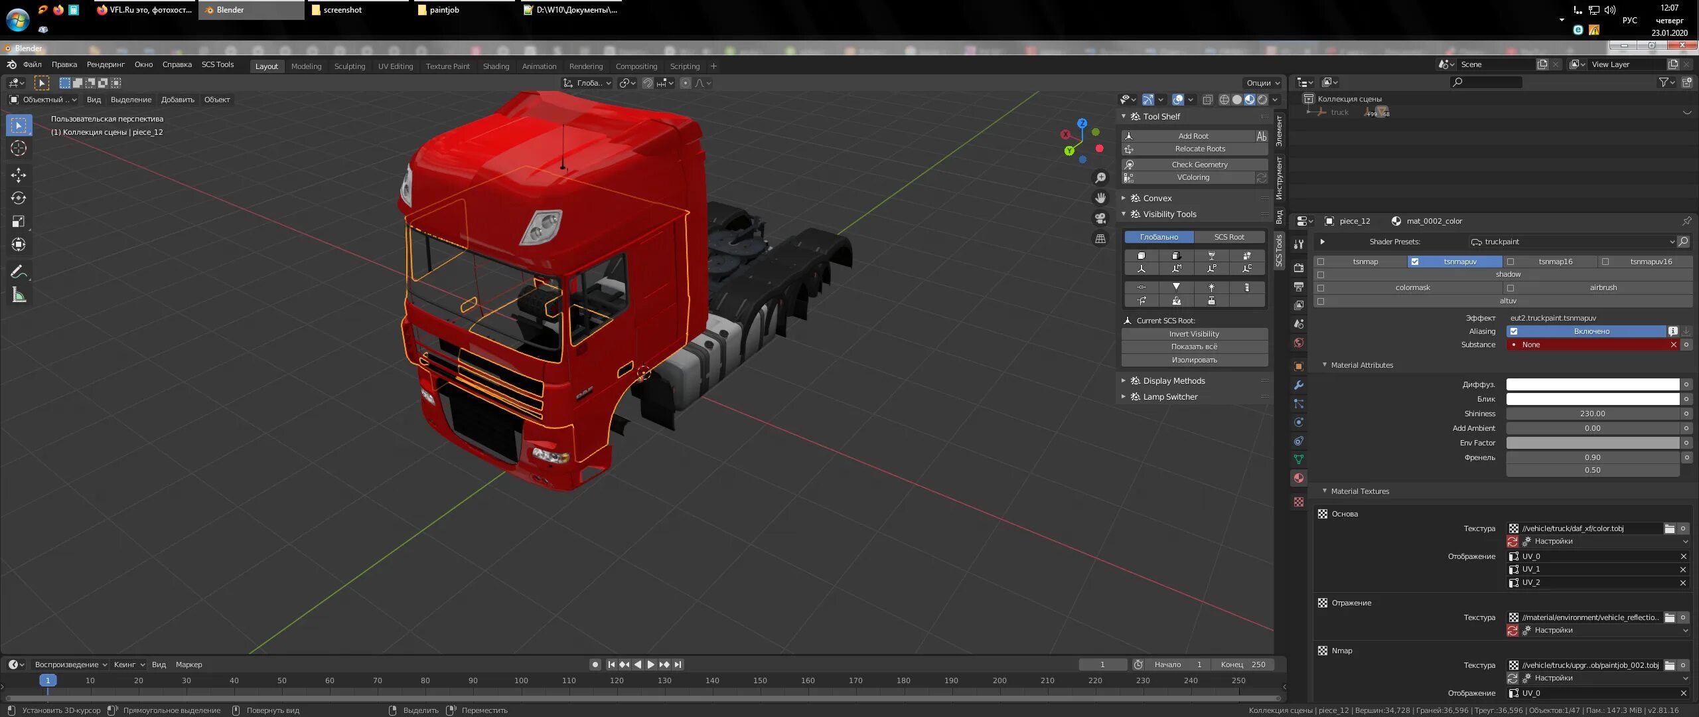Select the Select Box tool
This screenshot has height=717, width=1699.
coord(19,125)
